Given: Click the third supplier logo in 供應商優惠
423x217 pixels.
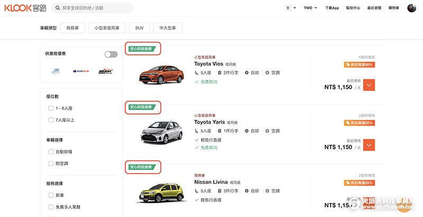Looking at the screenshot, I should coord(106,71).
